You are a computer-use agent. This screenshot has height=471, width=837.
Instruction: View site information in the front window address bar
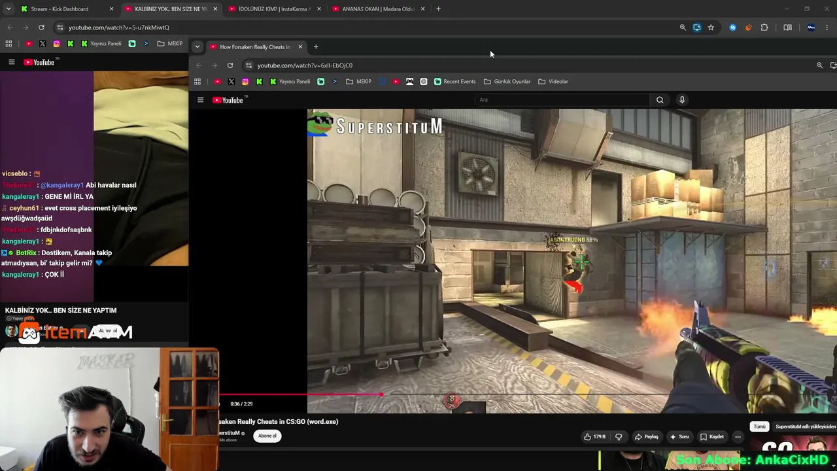pos(248,65)
